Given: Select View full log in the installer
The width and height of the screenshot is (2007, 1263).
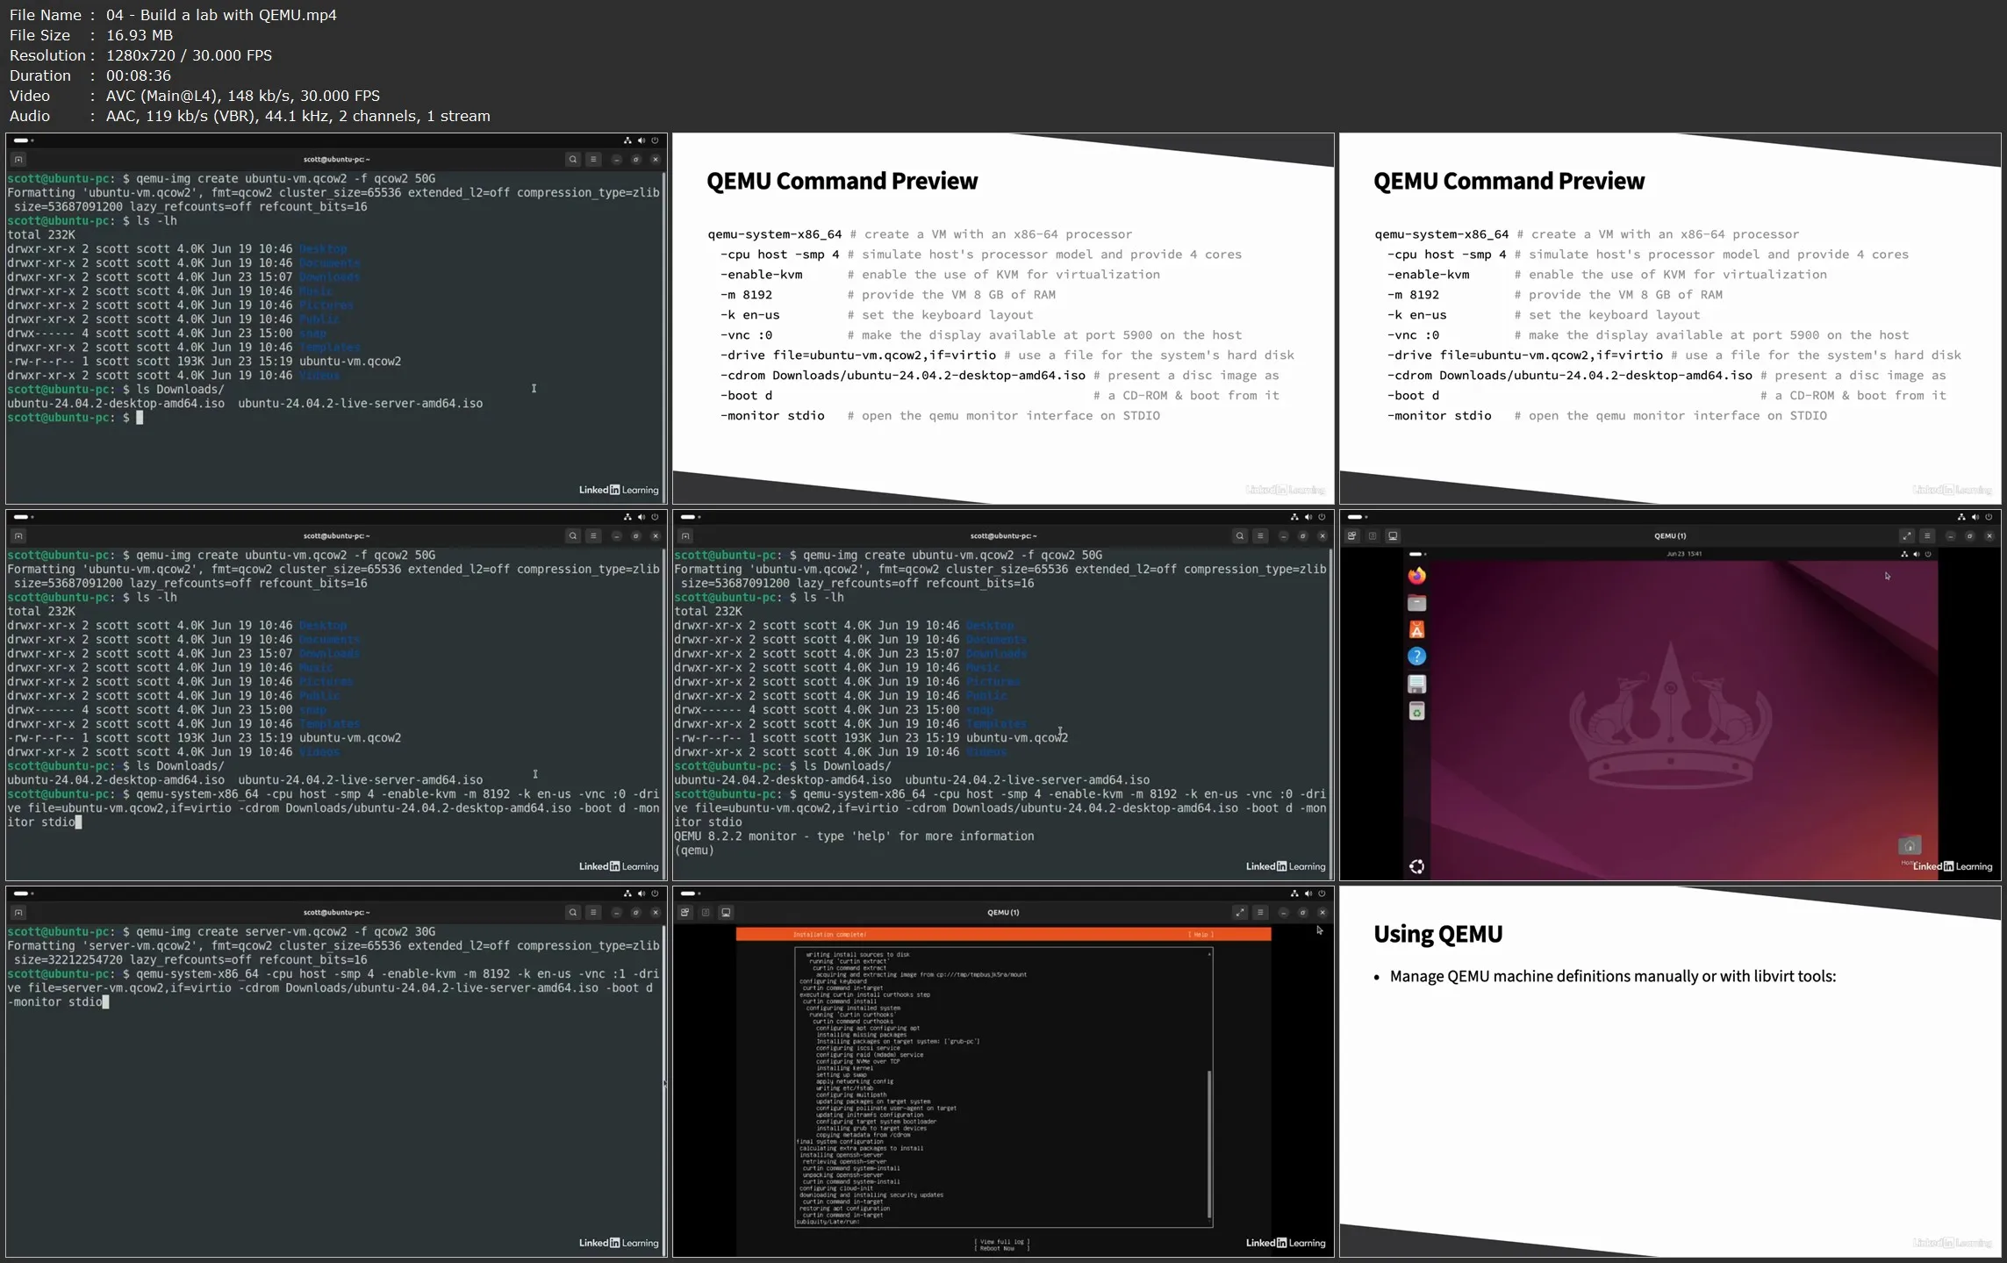Looking at the screenshot, I should pyautogui.click(x=1002, y=1242).
